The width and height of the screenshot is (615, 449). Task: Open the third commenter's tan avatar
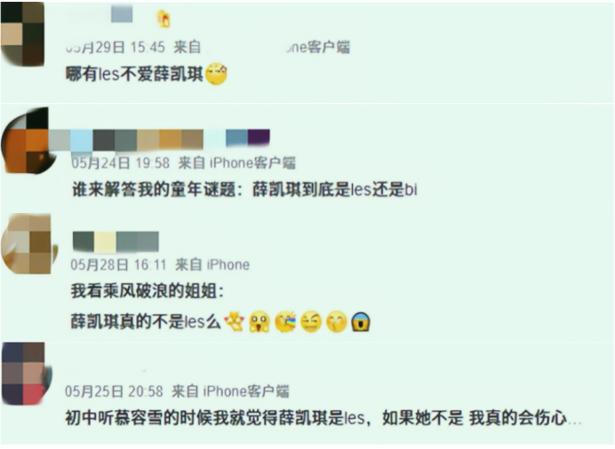[28, 243]
